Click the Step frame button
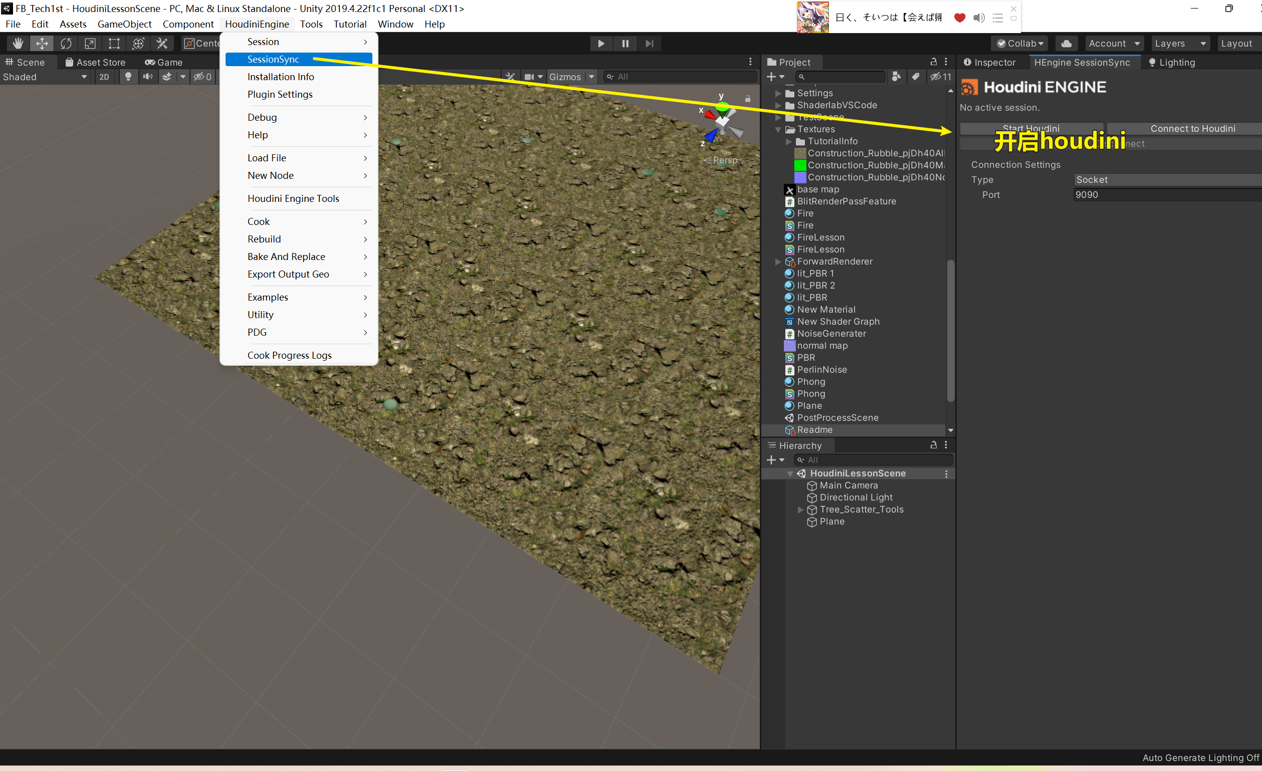The width and height of the screenshot is (1262, 771). (649, 44)
